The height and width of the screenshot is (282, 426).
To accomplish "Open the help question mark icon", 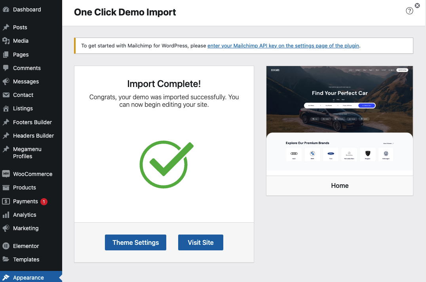I will click(x=409, y=11).
